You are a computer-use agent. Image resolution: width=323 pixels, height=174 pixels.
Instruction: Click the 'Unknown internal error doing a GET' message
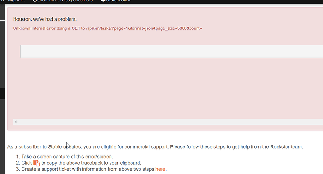point(108,28)
